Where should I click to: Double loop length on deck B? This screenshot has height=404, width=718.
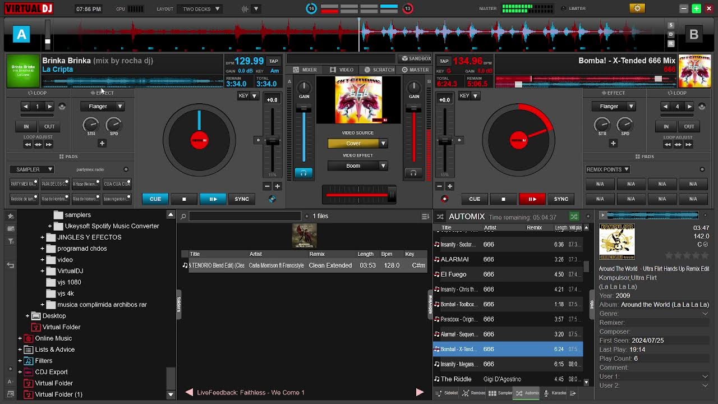[x=689, y=106]
